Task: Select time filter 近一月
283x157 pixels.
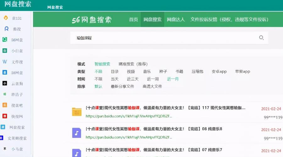Action: (x=173, y=79)
